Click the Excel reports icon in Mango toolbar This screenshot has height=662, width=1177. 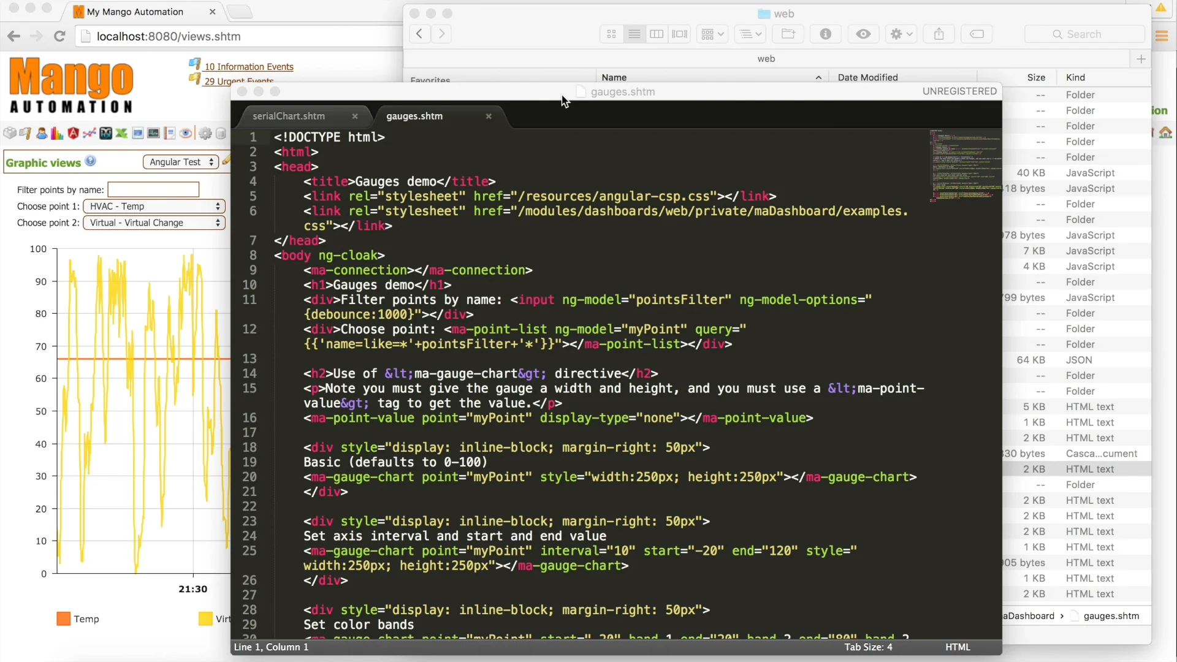pos(122,133)
